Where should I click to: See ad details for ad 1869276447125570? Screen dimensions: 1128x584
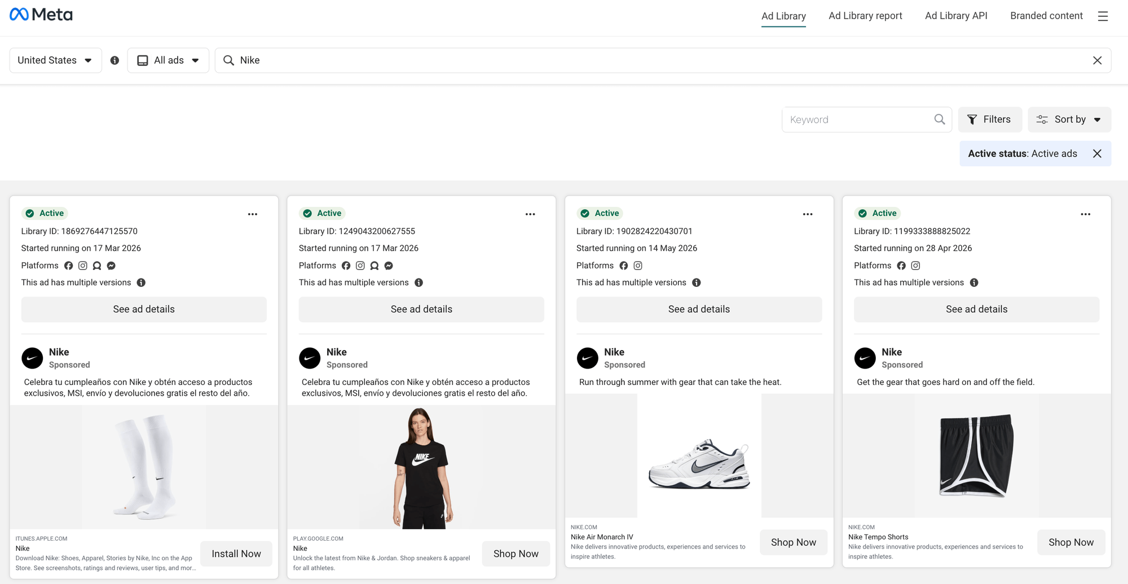[x=144, y=309]
